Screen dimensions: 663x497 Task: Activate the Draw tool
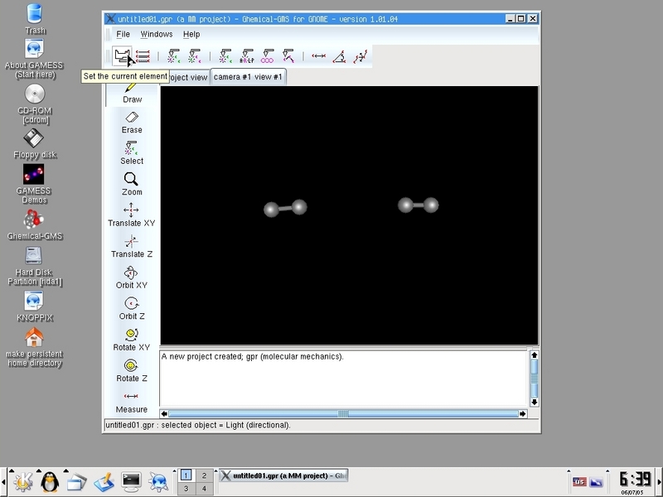tap(132, 91)
